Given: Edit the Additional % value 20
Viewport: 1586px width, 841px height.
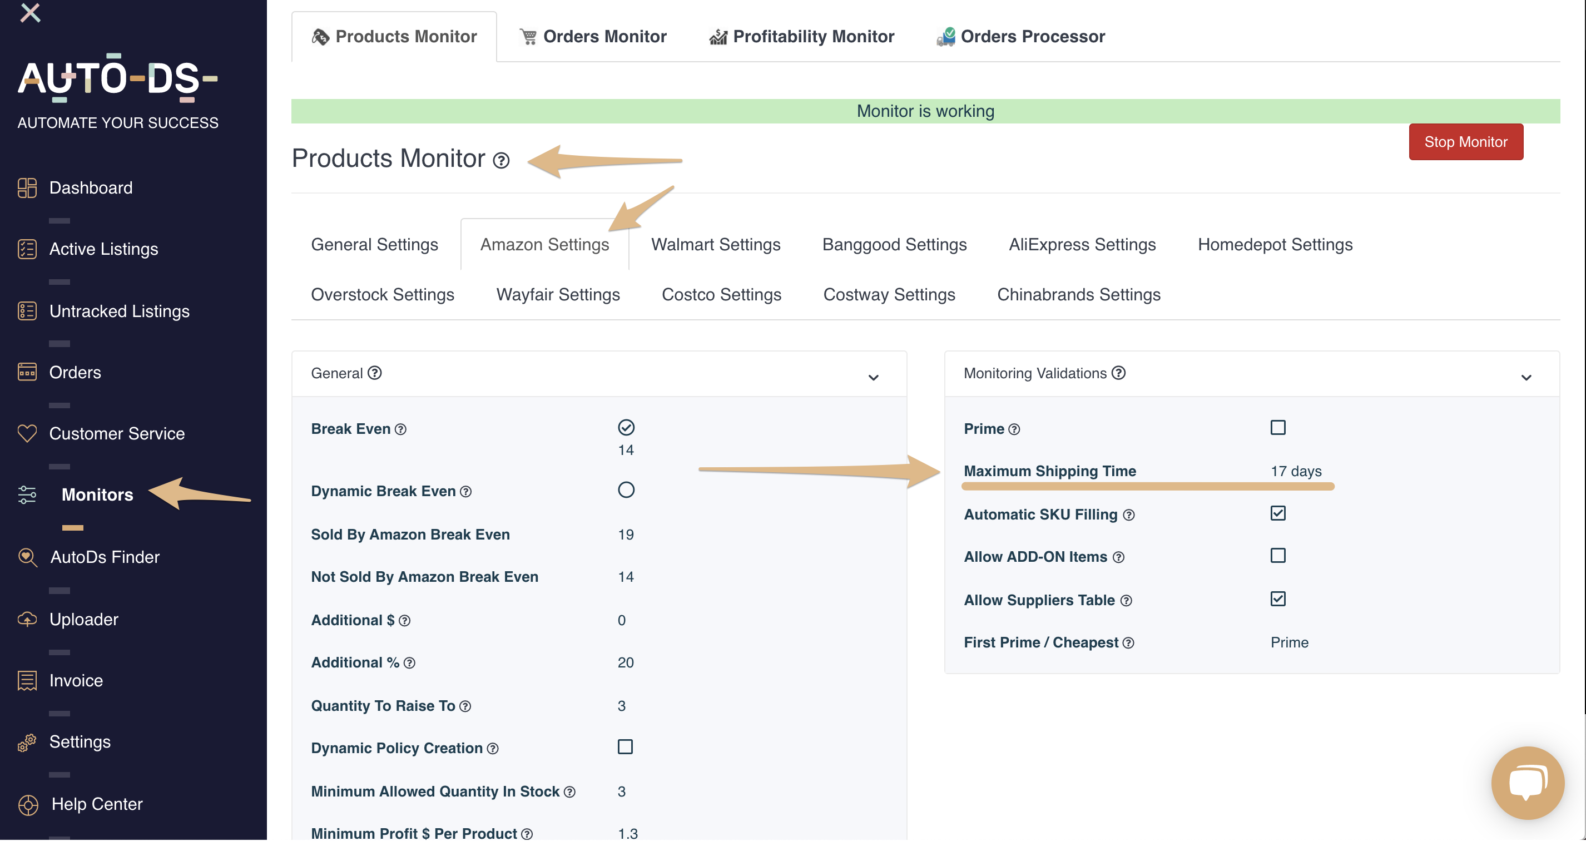Looking at the screenshot, I should pos(626,662).
